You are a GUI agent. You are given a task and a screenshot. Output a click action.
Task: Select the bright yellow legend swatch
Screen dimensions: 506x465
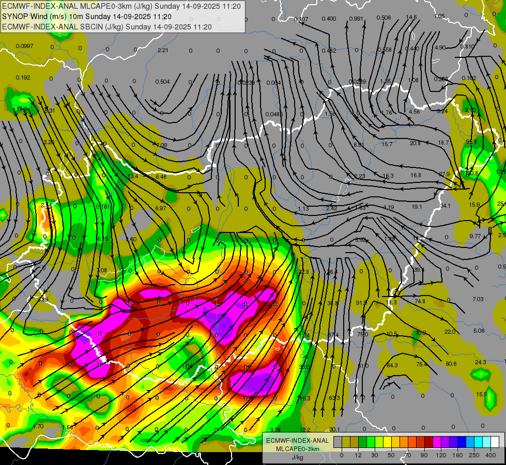388,442
